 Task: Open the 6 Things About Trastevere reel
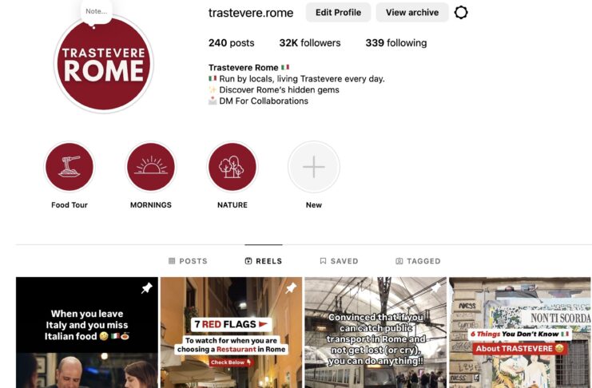tap(520, 333)
